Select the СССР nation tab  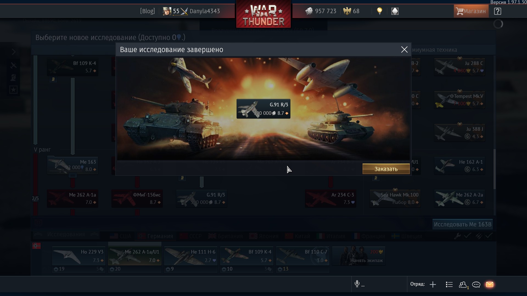point(191,236)
